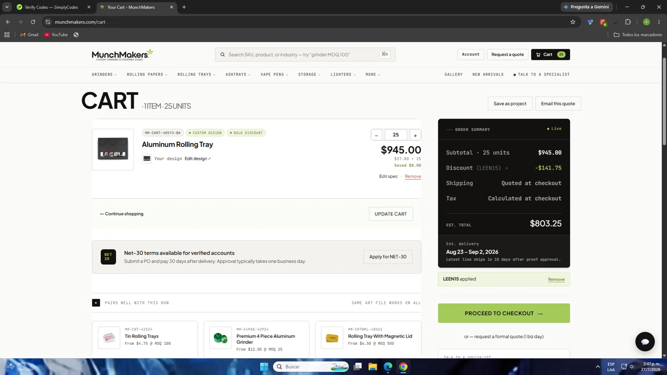Decrease quantity with the minus button
The image size is (667, 375).
pos(376,135)
